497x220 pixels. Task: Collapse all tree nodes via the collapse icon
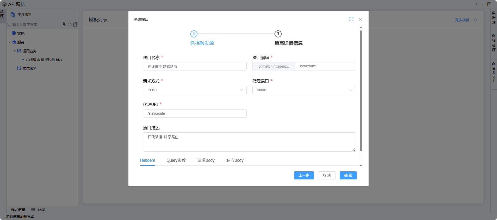point(75,24)
